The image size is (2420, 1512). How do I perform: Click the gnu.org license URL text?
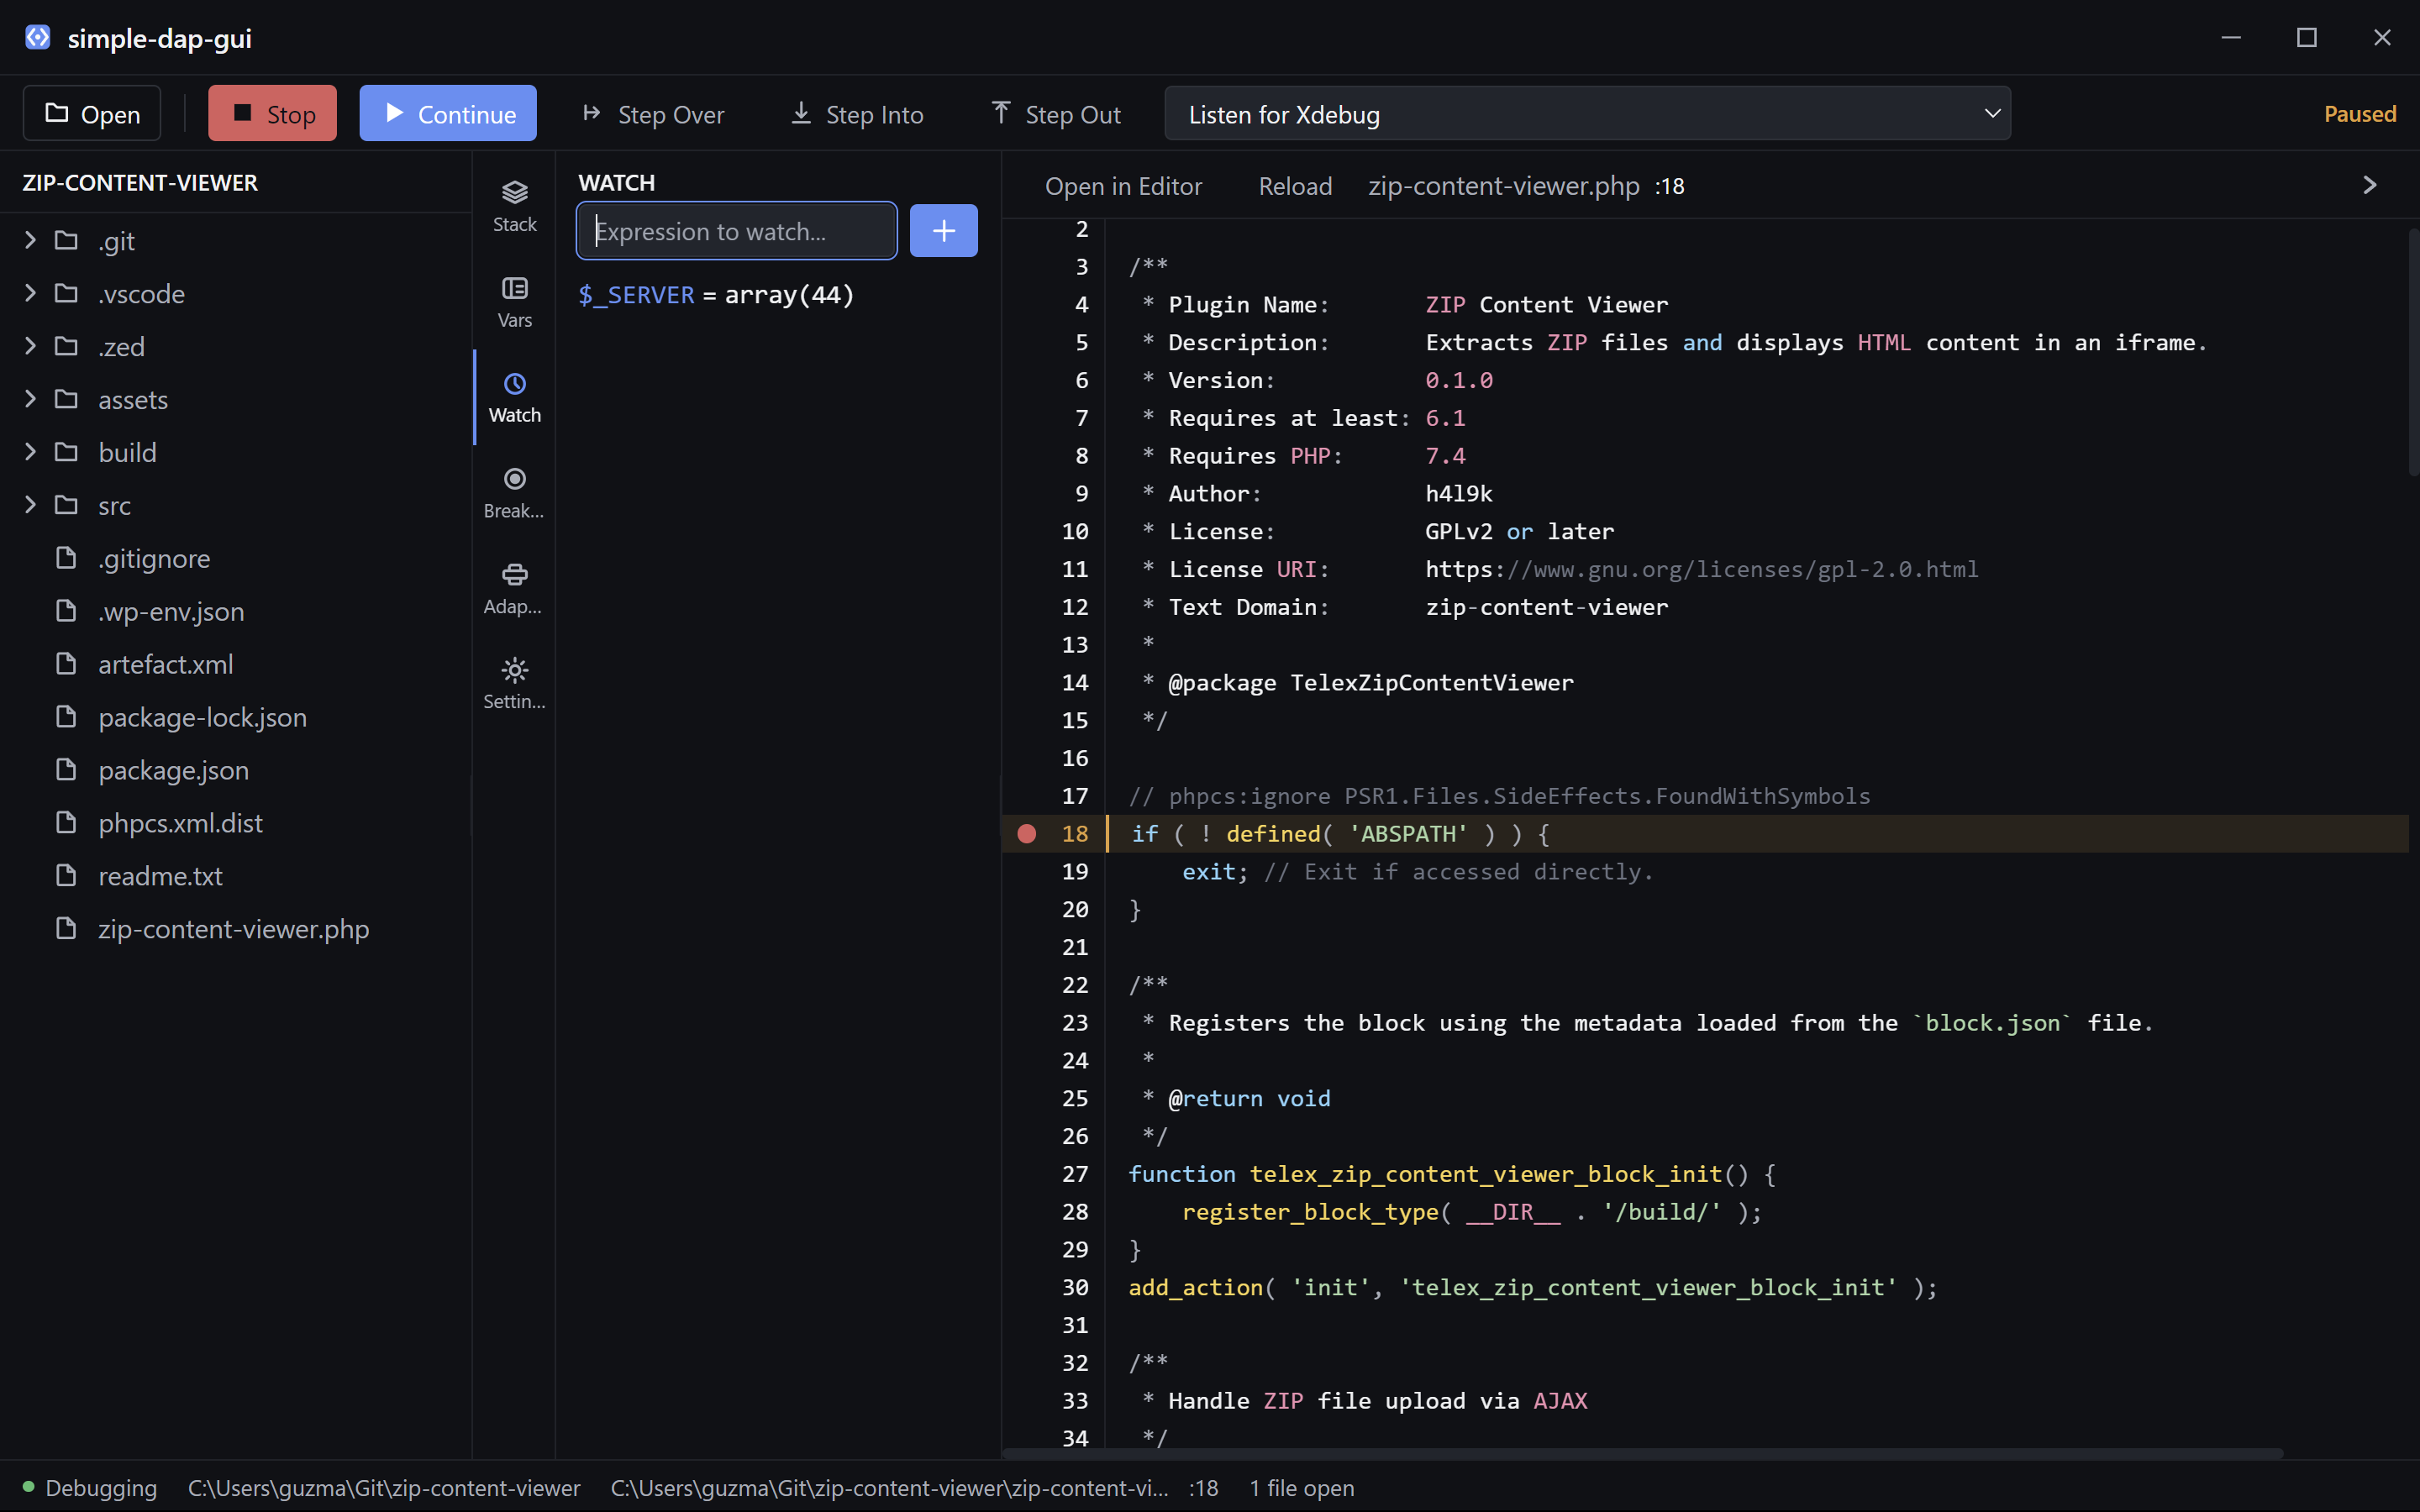click(x=1701, y=569)
